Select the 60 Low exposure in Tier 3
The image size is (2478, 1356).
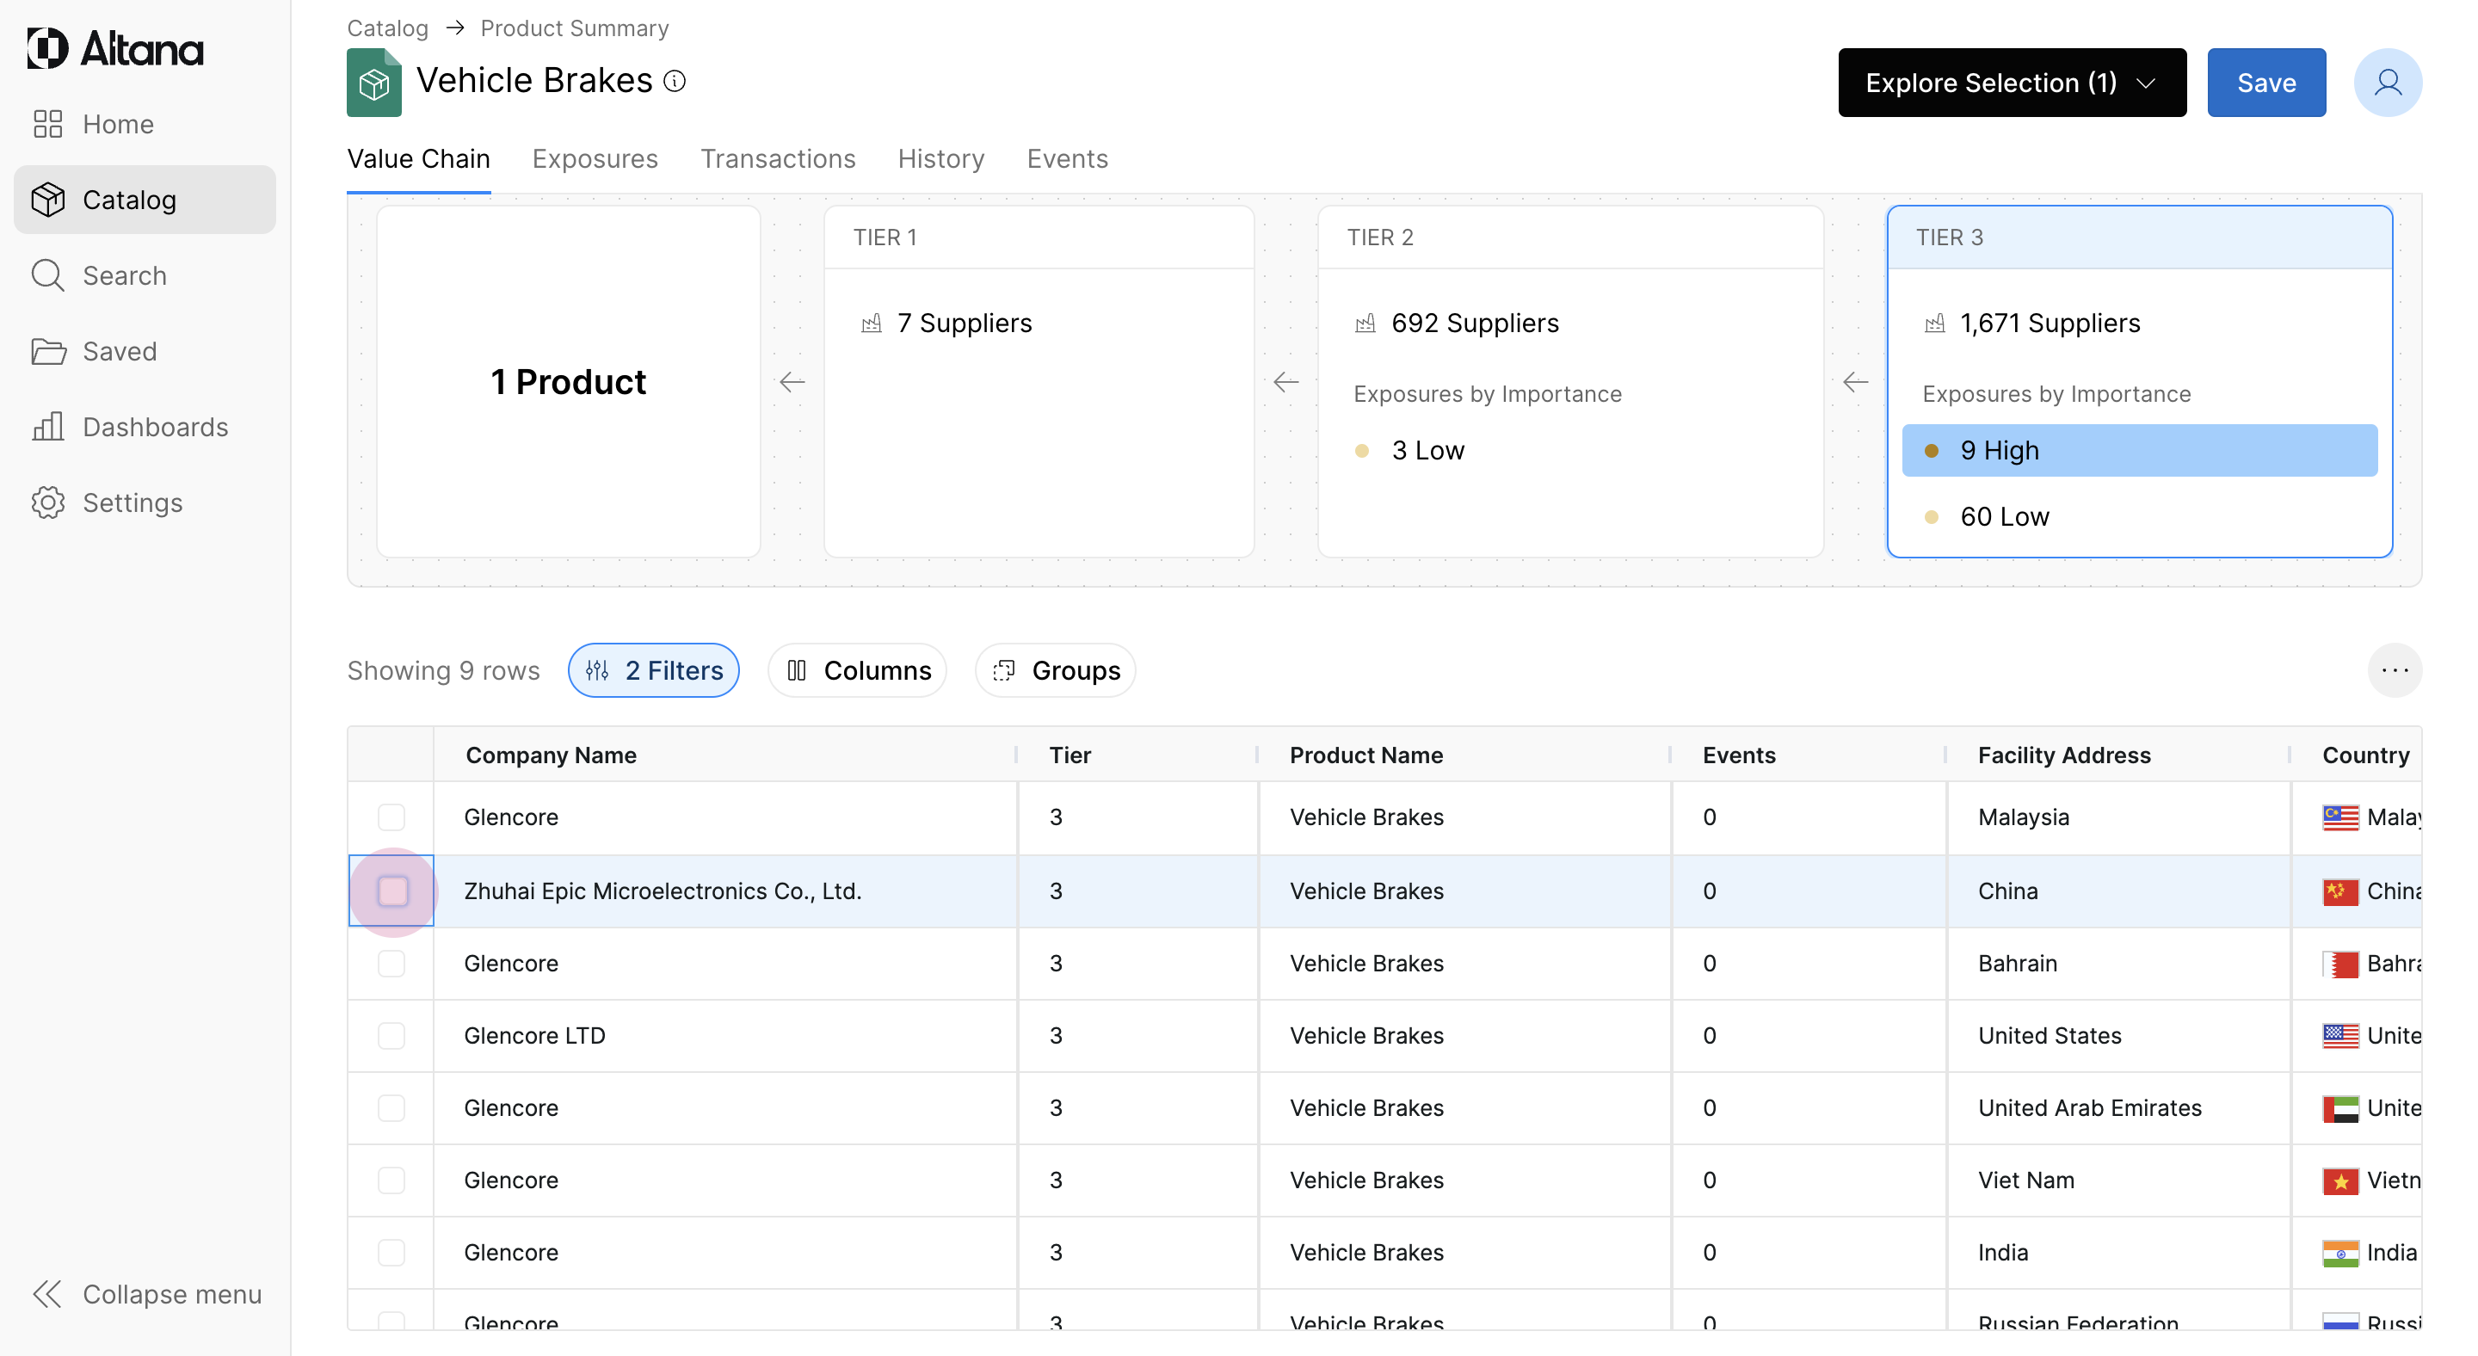[x=2004, y=517]
